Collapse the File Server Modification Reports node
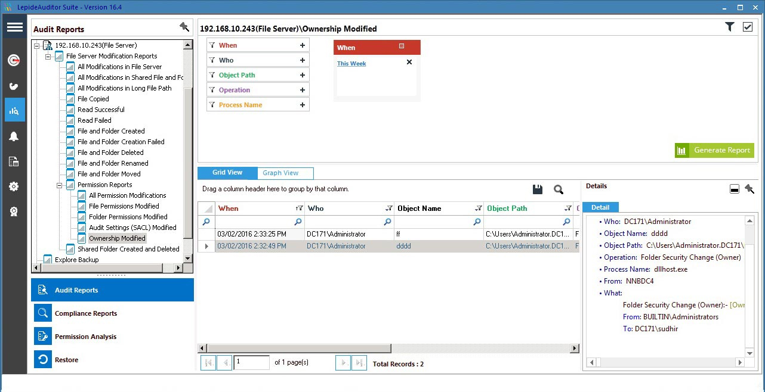Image resolution: width=765 pixels, height=392 pixels. [48, 56]
